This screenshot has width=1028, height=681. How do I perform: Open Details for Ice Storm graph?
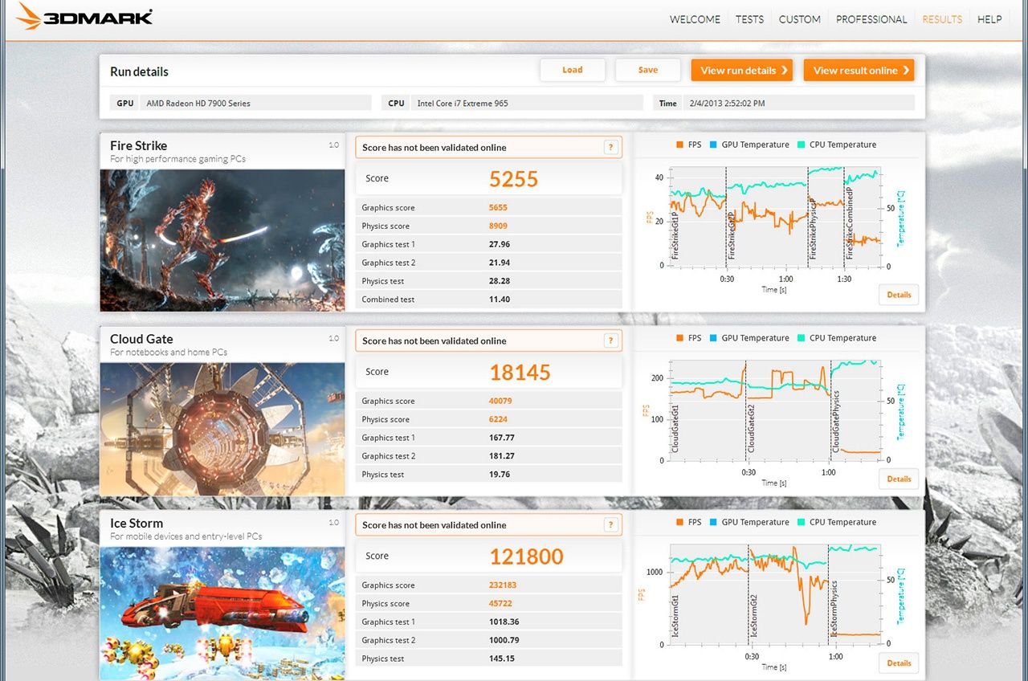899,663
